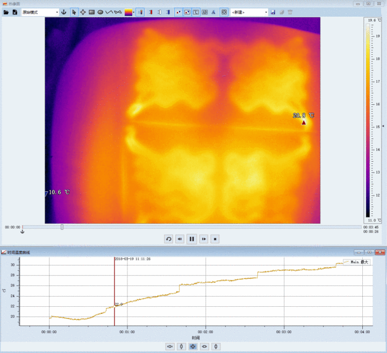This screenshot has width=387, height=353.
Task: Click the hot spot marker showing 20.8 °C
Action: 304,123
